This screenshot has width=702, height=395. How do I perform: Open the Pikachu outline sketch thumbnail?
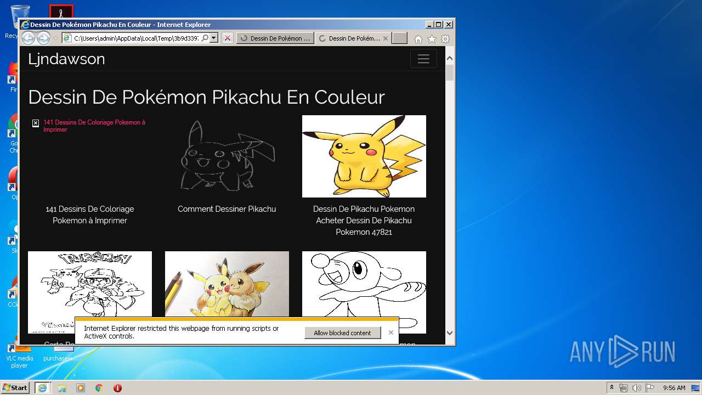227,156
